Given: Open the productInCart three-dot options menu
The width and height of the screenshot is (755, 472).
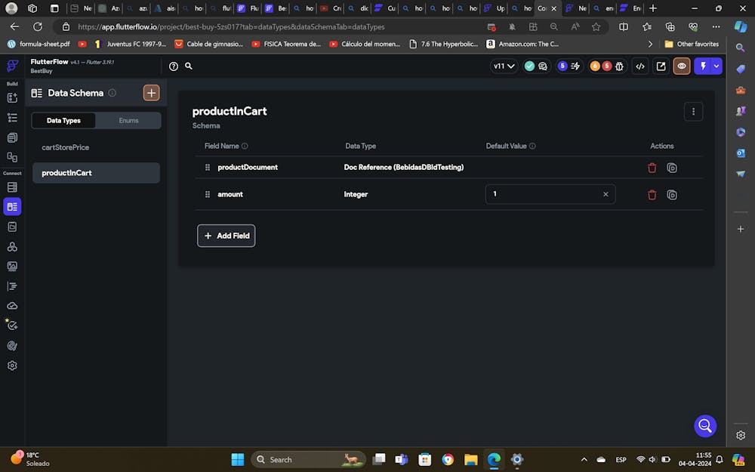Looking at the screenshot, I should point(693,111).
